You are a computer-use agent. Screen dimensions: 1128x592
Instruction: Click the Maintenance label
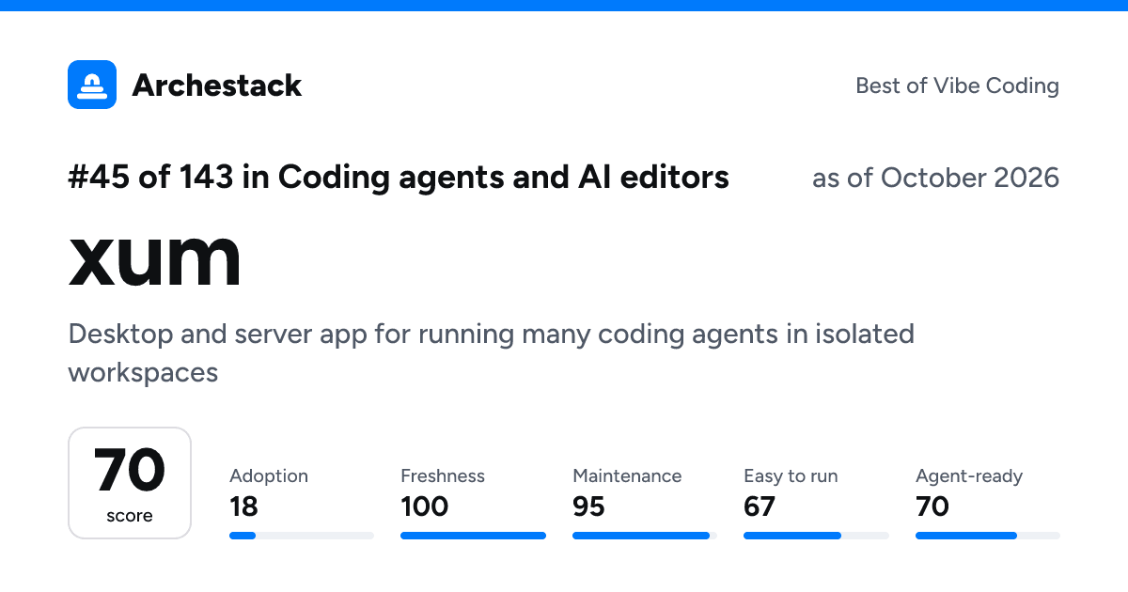(627, 476)
